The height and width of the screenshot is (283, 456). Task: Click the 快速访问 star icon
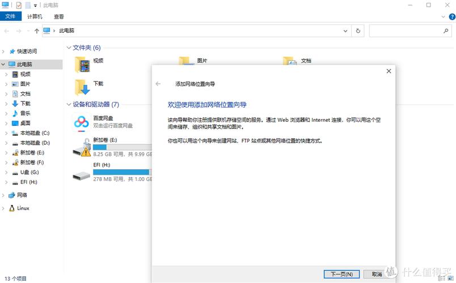point(12,52)
